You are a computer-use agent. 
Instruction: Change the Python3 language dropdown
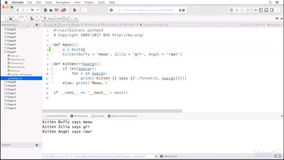[x=275, y=25]
